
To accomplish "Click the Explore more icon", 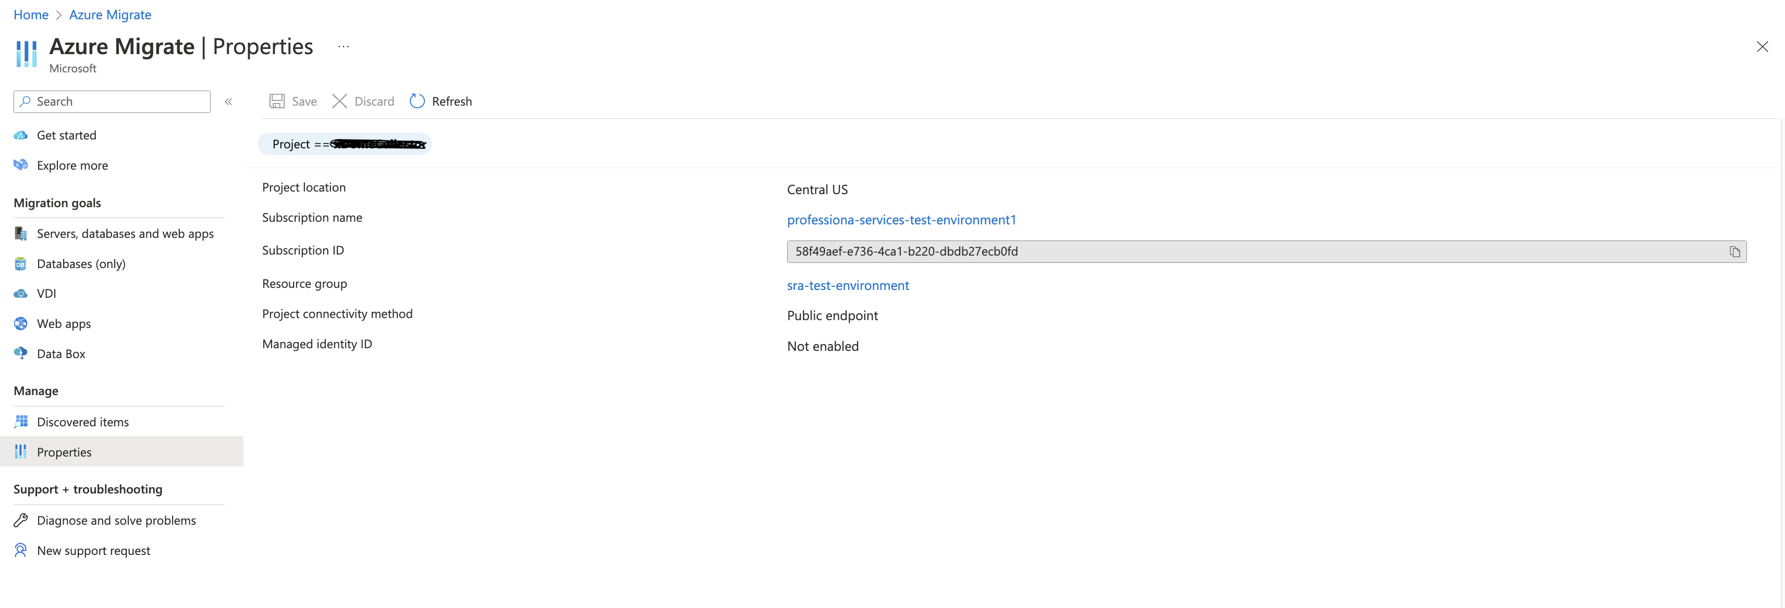I will click(x=21, y=166).
